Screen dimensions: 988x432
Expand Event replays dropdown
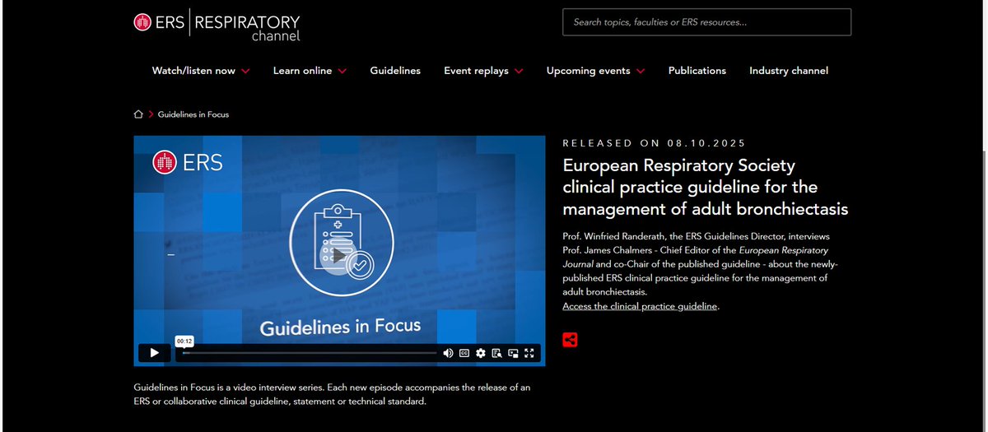point(483,71)
